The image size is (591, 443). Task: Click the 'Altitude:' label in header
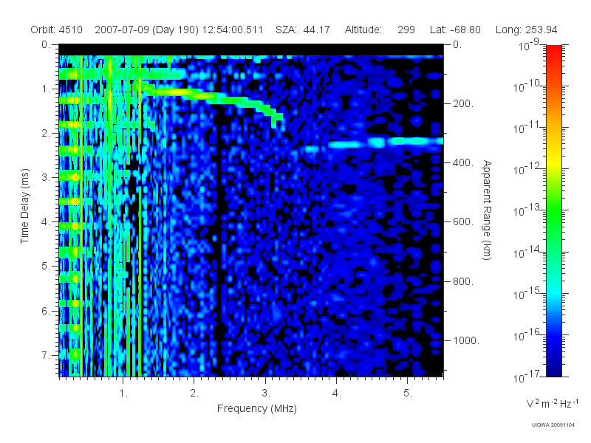(363, 30)
